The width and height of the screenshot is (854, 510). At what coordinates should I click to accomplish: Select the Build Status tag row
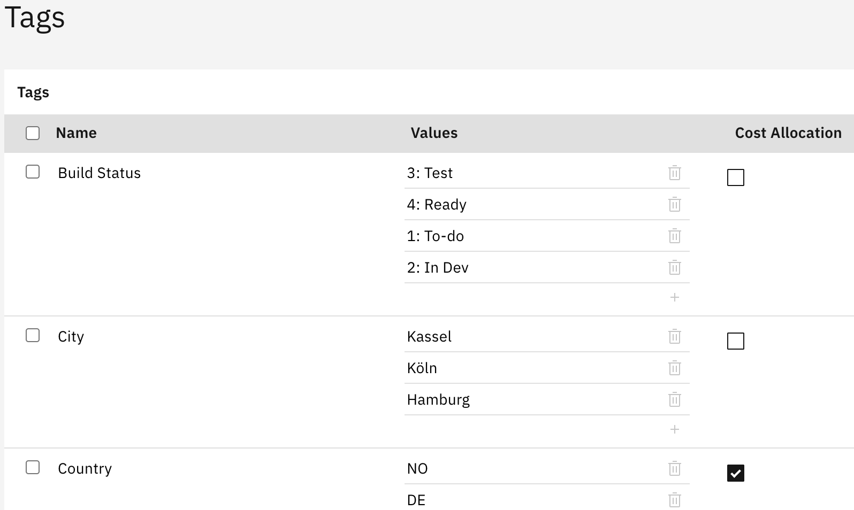click(33, 172)
